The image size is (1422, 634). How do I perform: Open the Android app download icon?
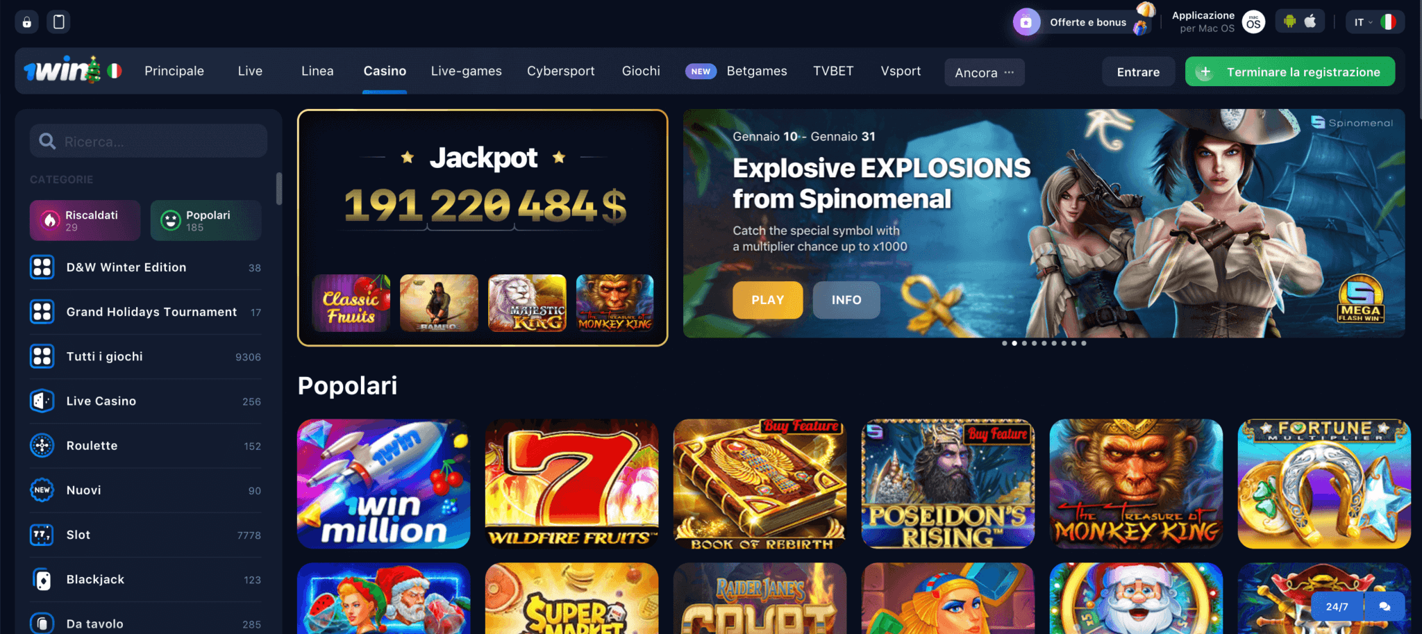click(1289, 22)
